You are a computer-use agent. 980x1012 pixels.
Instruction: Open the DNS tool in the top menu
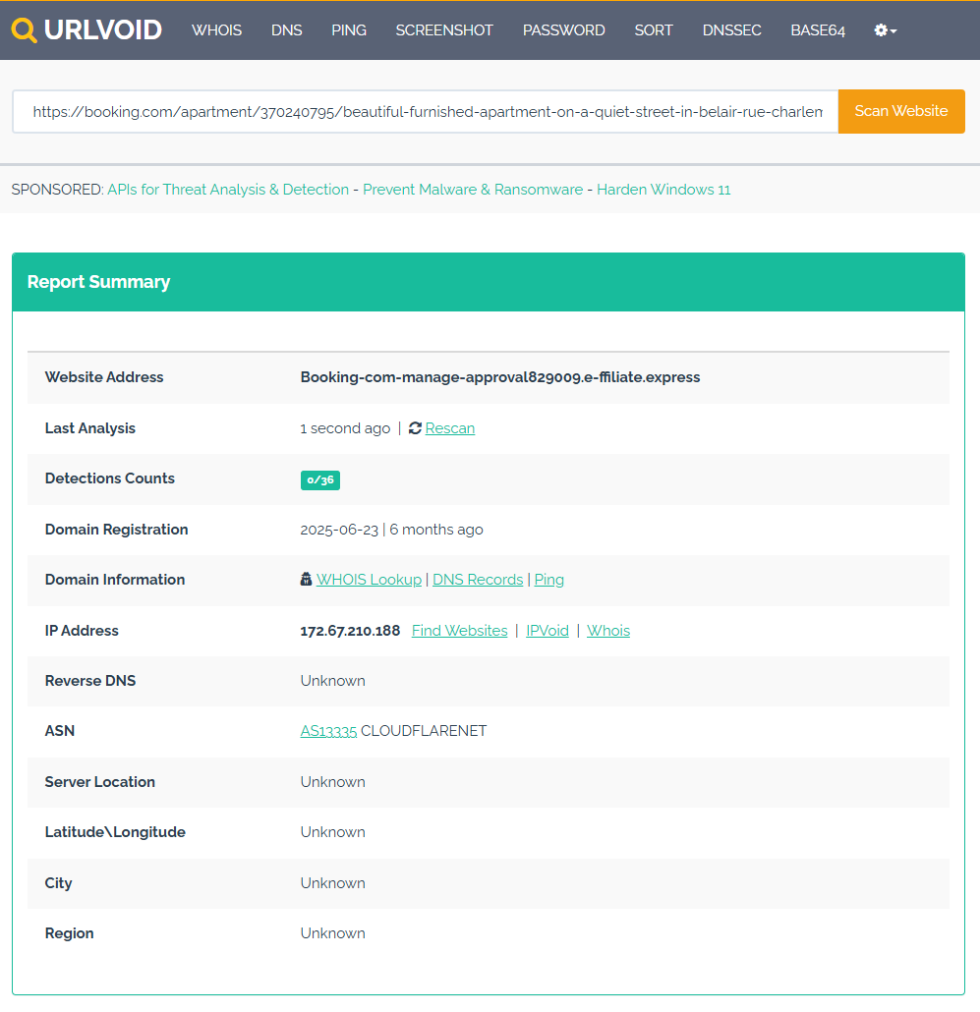point(286,30)
